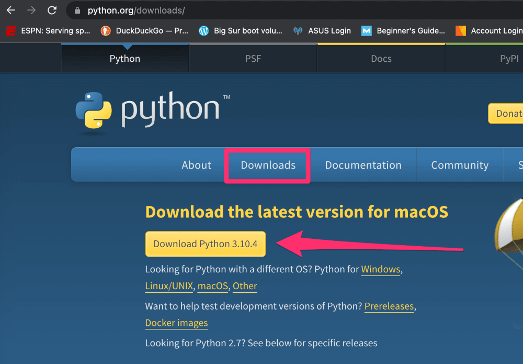The width and height of the screenshot is (523, 364).
Task: Click the browser forward arrow
Action: 31,10
